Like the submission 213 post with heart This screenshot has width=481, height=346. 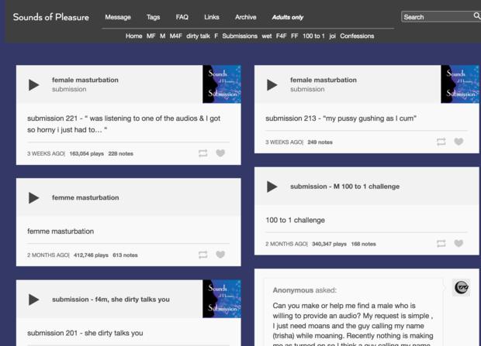459,142
